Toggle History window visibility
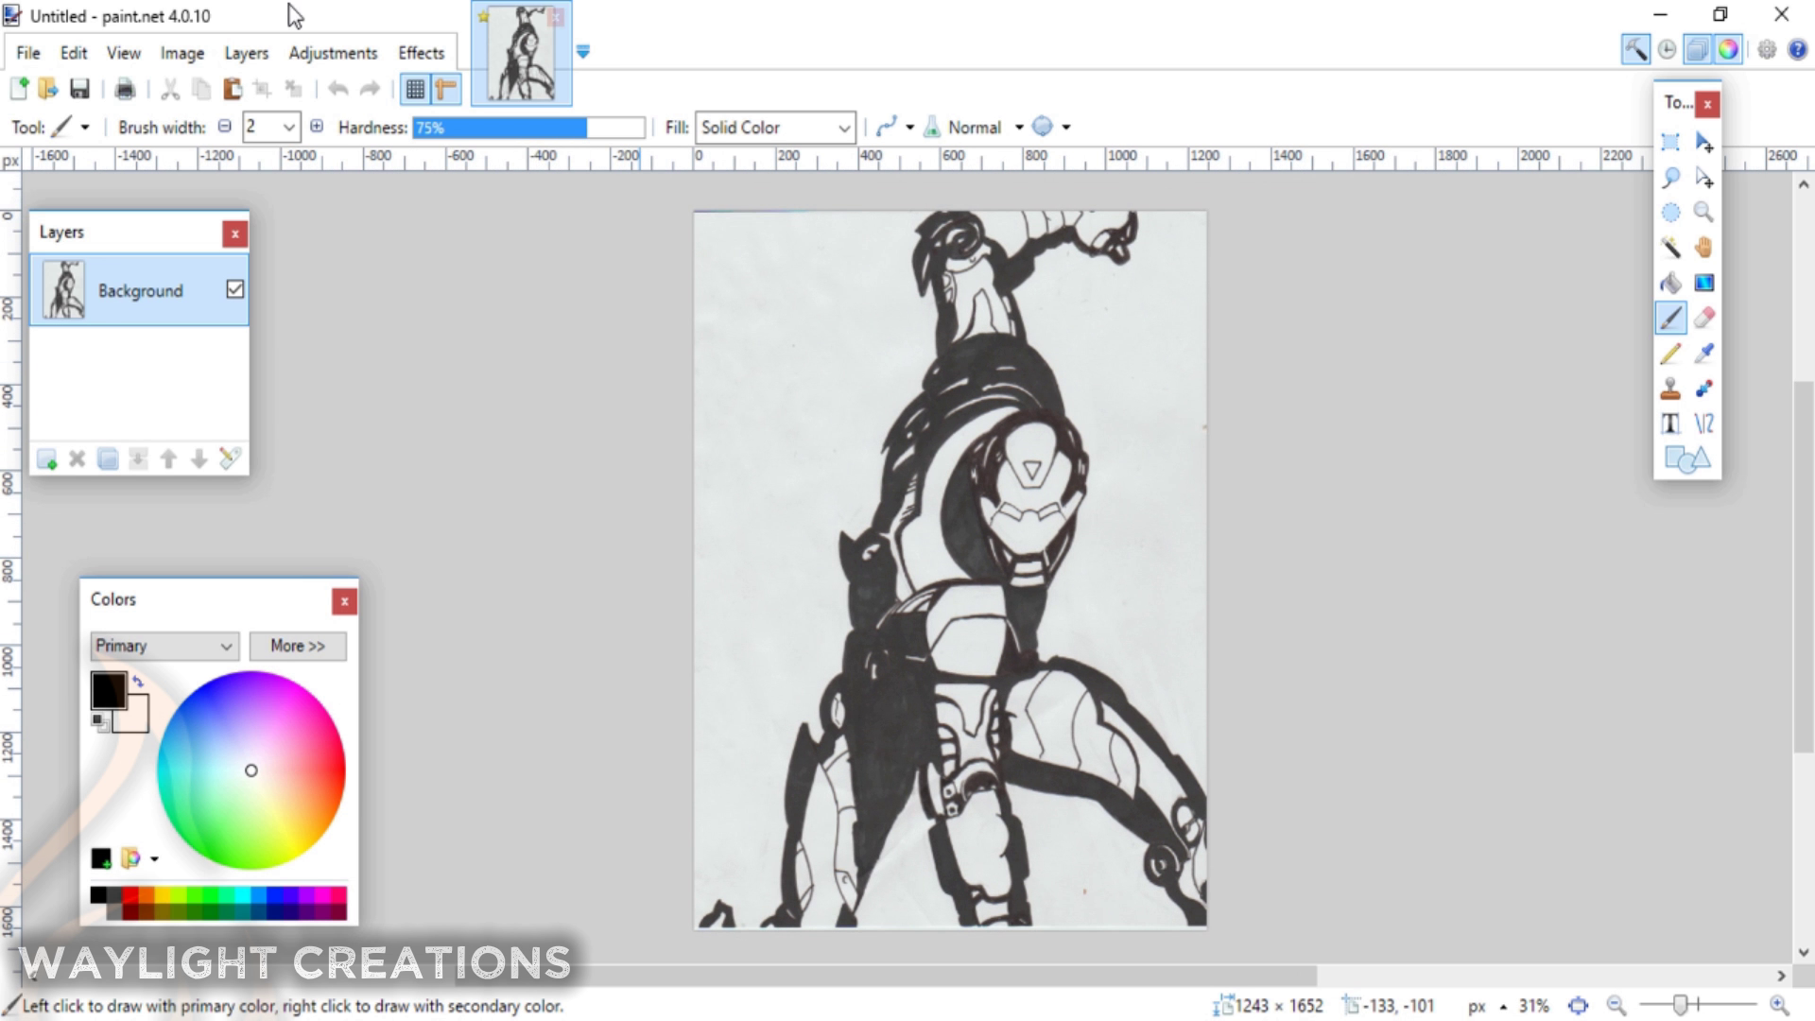The height and width of the screenshot is (1021, 1815). pyautogui.click(x=1667, y=49)
